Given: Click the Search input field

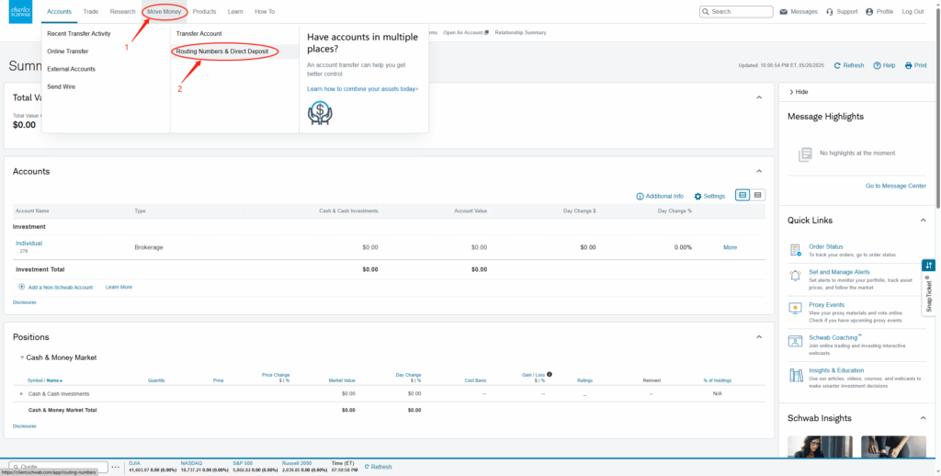Looking at the screenshot, I should (x=736, y=11).
